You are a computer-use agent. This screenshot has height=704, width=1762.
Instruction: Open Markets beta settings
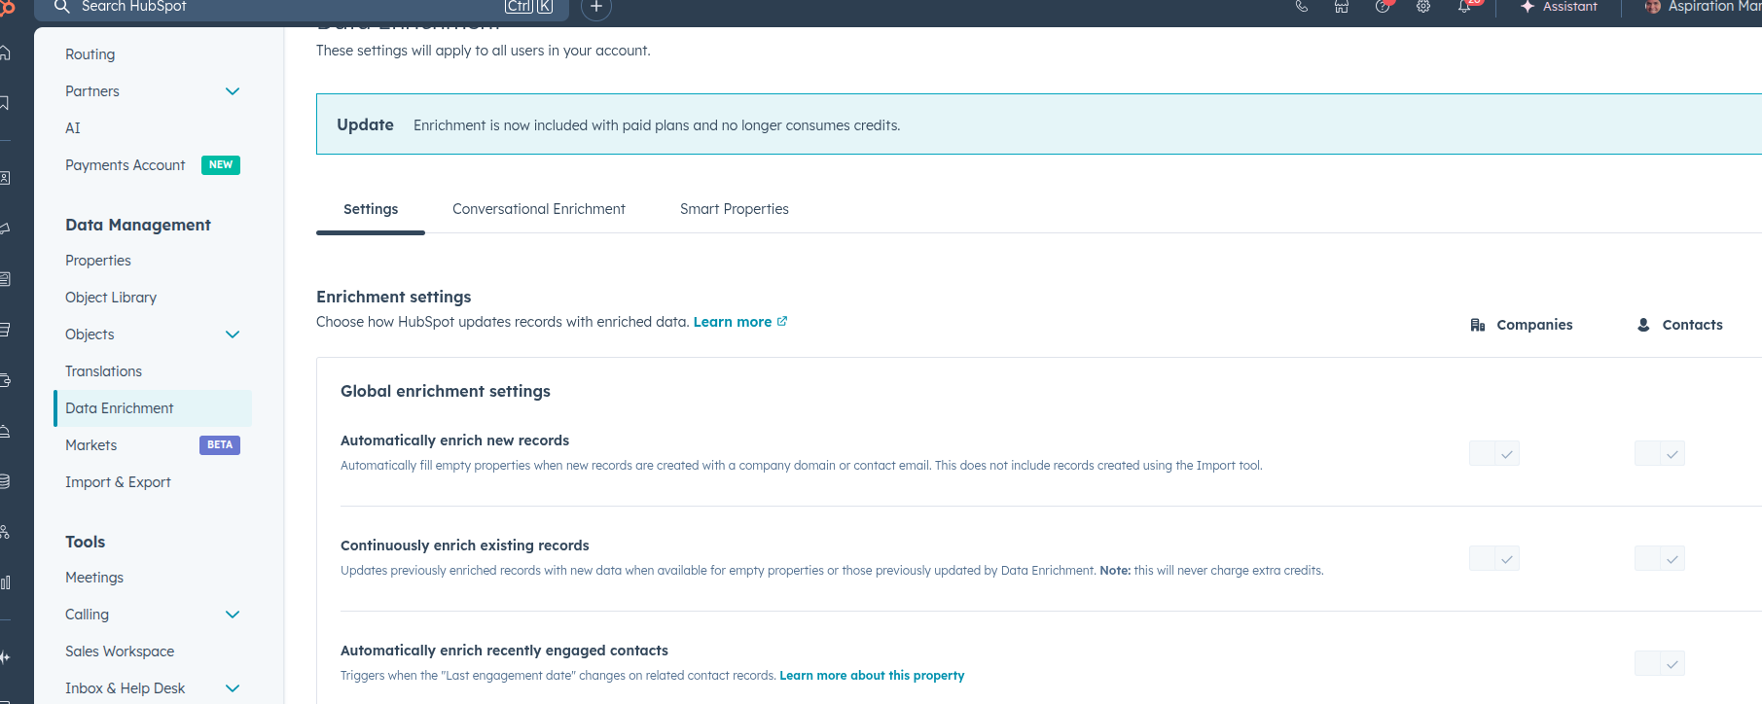click(x=91, y=445)
